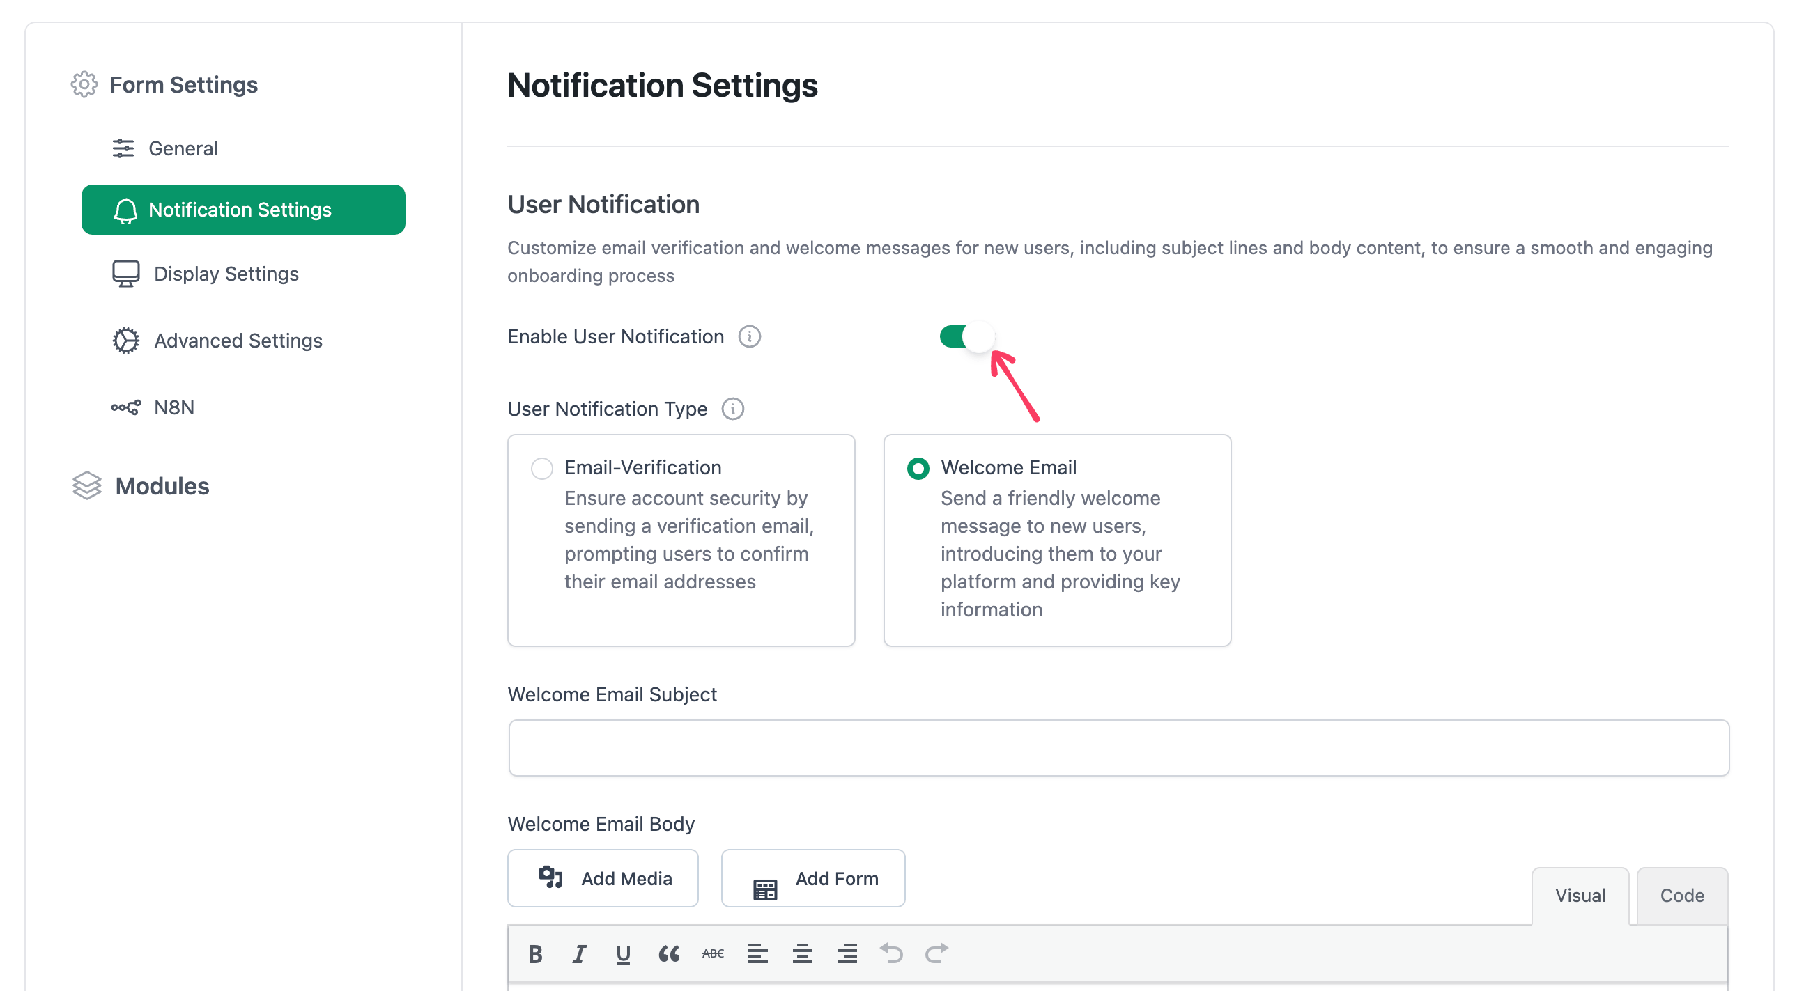Align text left in the editor

[757, 954]
